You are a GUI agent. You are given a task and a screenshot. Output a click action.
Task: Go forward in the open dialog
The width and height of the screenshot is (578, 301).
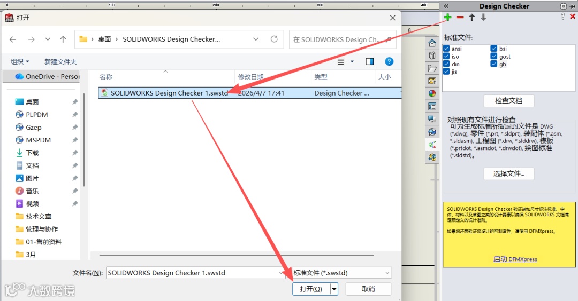pyautogui.click(x=32, y=39)
